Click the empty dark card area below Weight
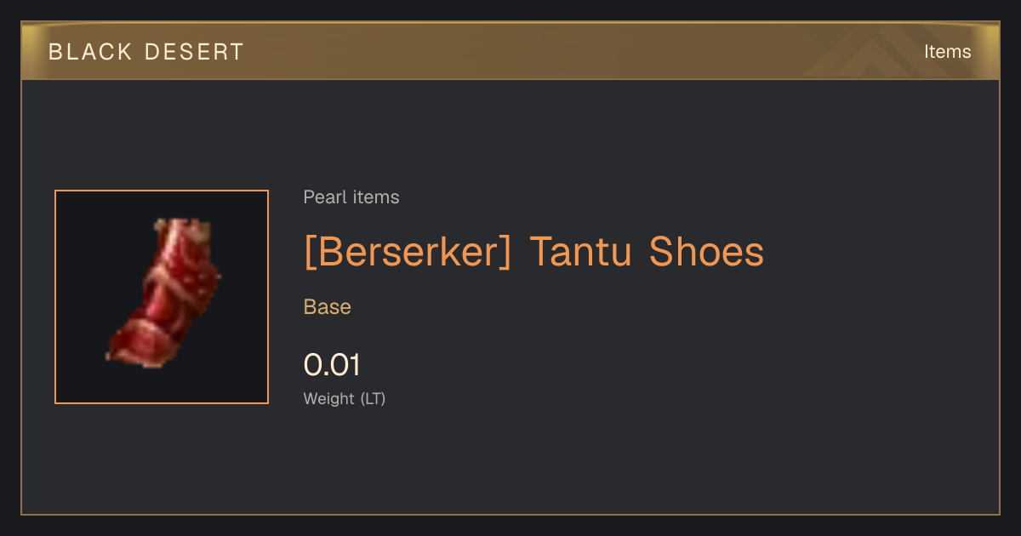This screenshot has height=536, width=1021. 510,464
